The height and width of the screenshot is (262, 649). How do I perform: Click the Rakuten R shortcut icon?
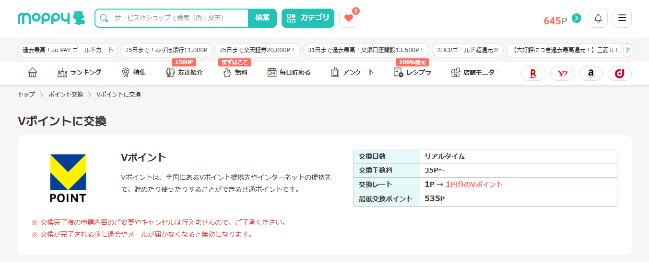[533, 74]
